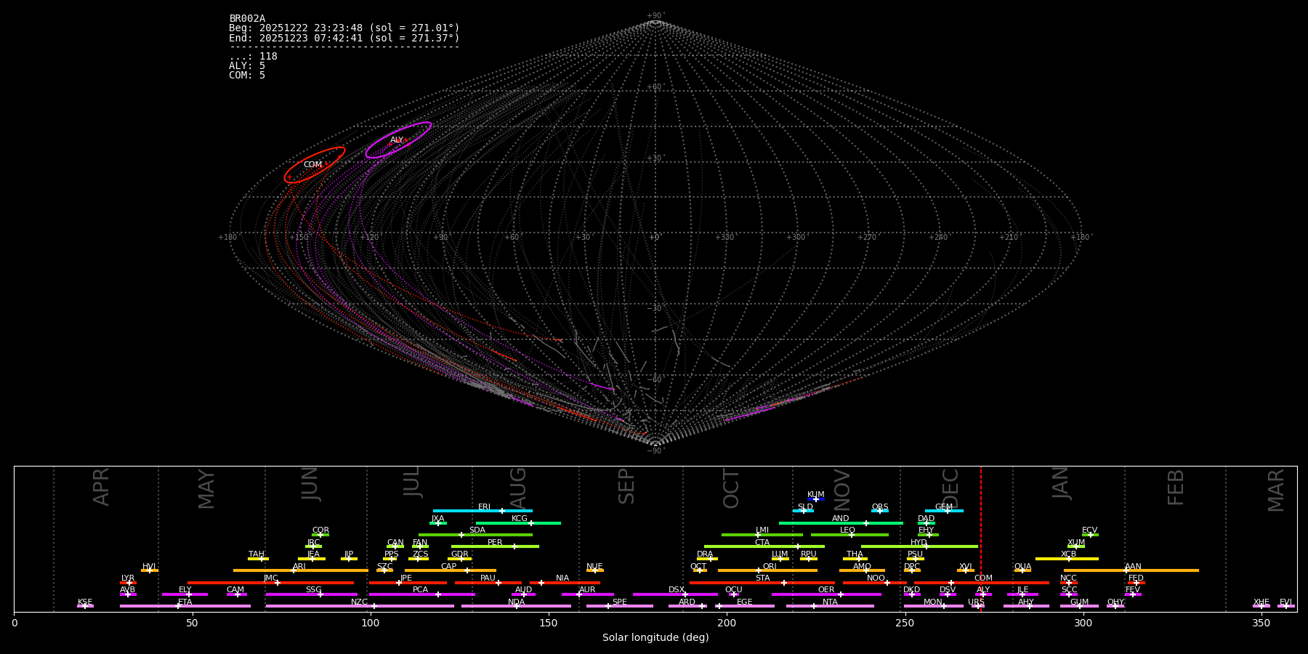The height and width of the screenshot is (654, 1308).
Task: Select the SDA shower bar
Action: click(475, 535)
